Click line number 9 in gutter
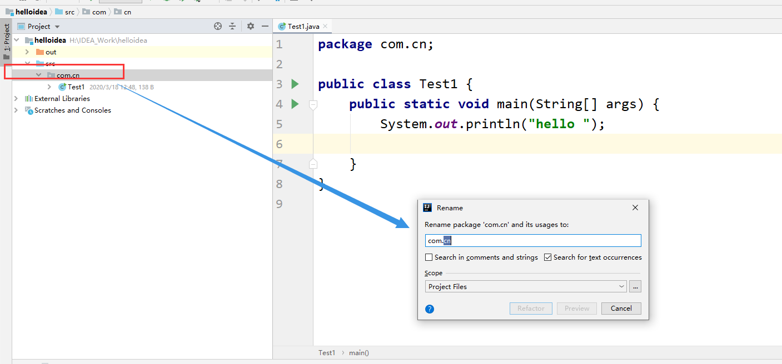 (279, 204)
